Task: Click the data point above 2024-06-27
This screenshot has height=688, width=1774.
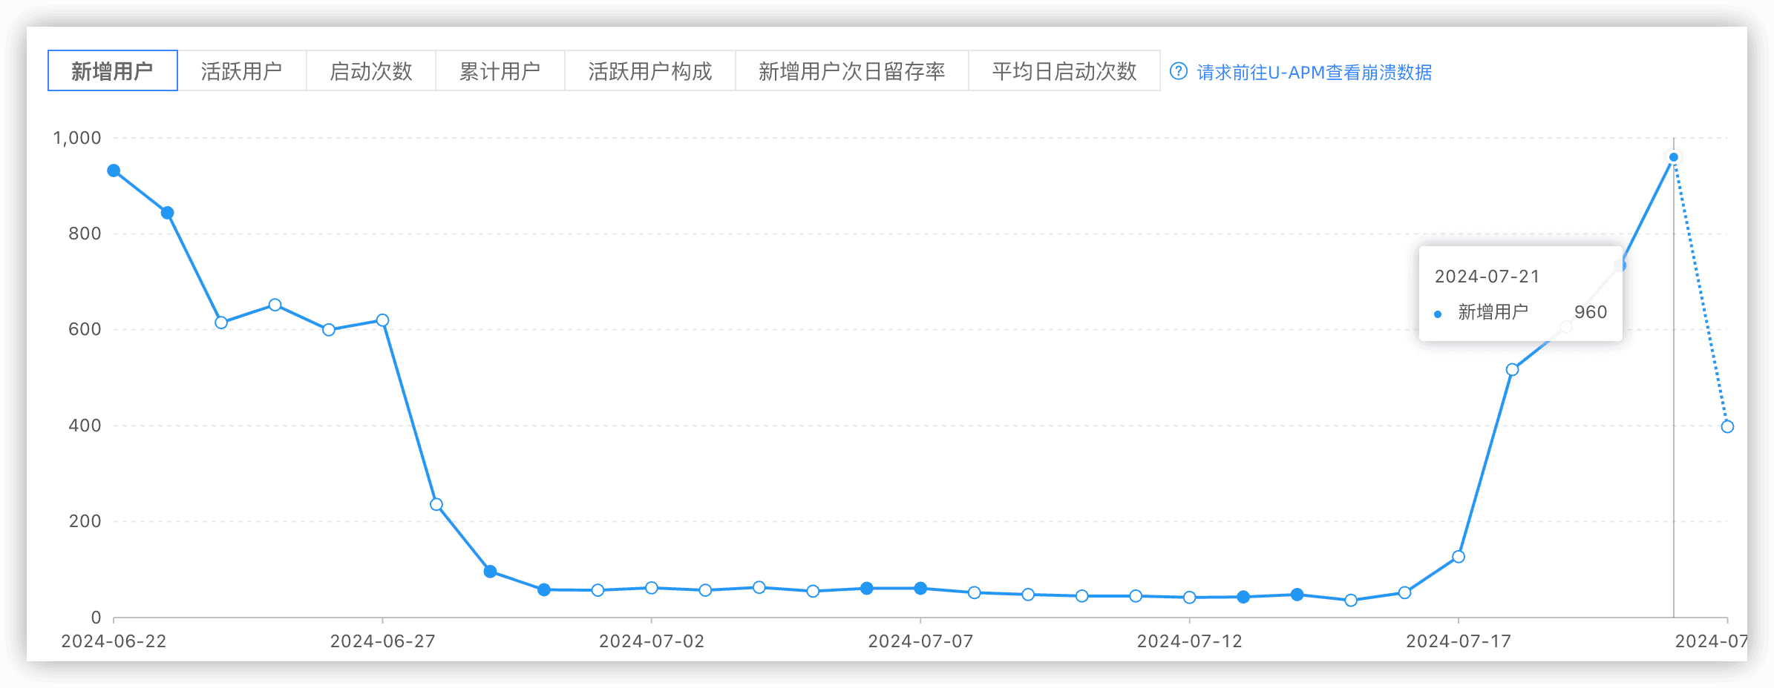Action: (x=382, y=320)
